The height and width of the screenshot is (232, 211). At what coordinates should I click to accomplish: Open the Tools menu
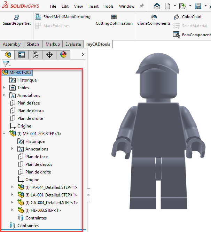point(109,6)
